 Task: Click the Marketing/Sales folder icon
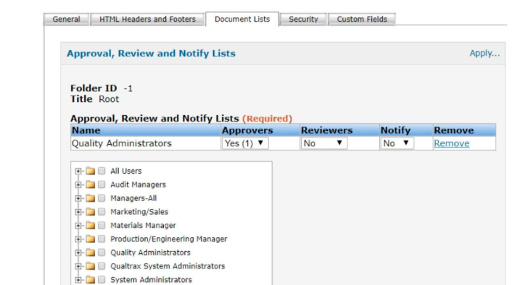(90, 212)
